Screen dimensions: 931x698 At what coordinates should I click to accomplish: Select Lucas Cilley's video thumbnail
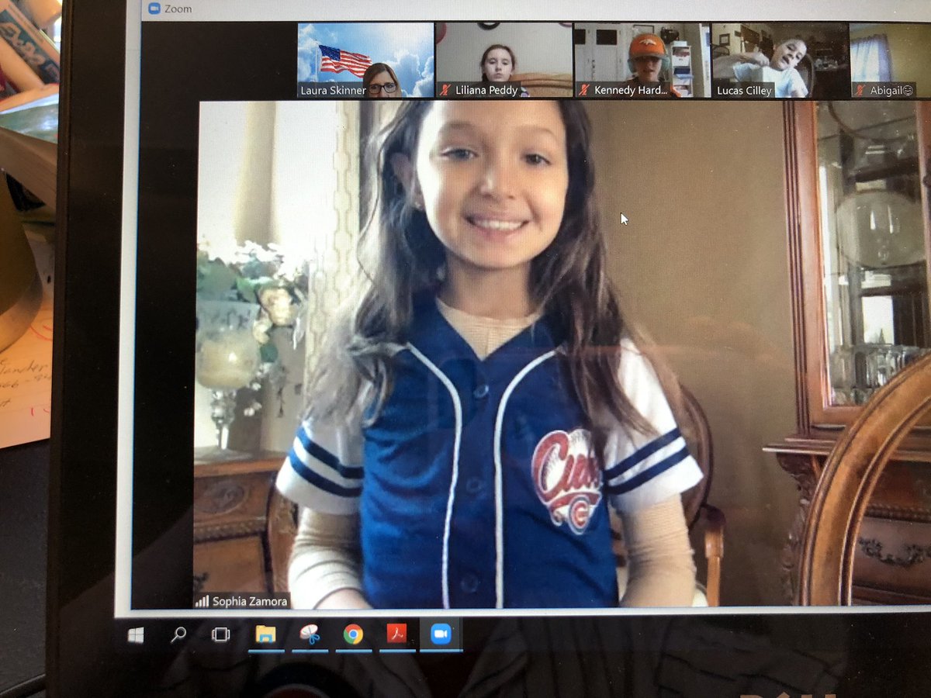780,60
